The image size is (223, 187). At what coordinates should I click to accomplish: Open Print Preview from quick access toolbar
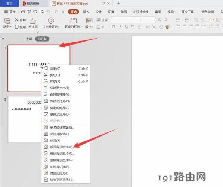(42, 12)
